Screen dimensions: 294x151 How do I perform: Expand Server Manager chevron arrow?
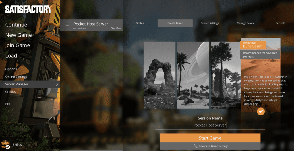57,84
